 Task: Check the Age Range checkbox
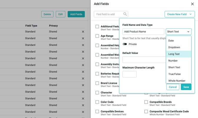tap(97, 36)
